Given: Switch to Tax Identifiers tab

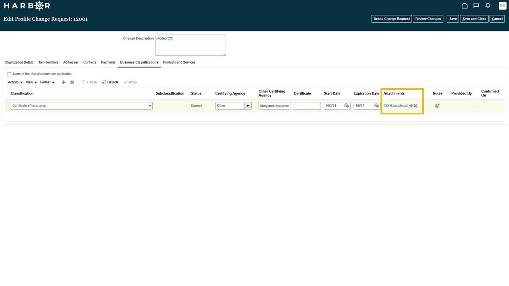Looking at the screenshot, I should 49,62.
